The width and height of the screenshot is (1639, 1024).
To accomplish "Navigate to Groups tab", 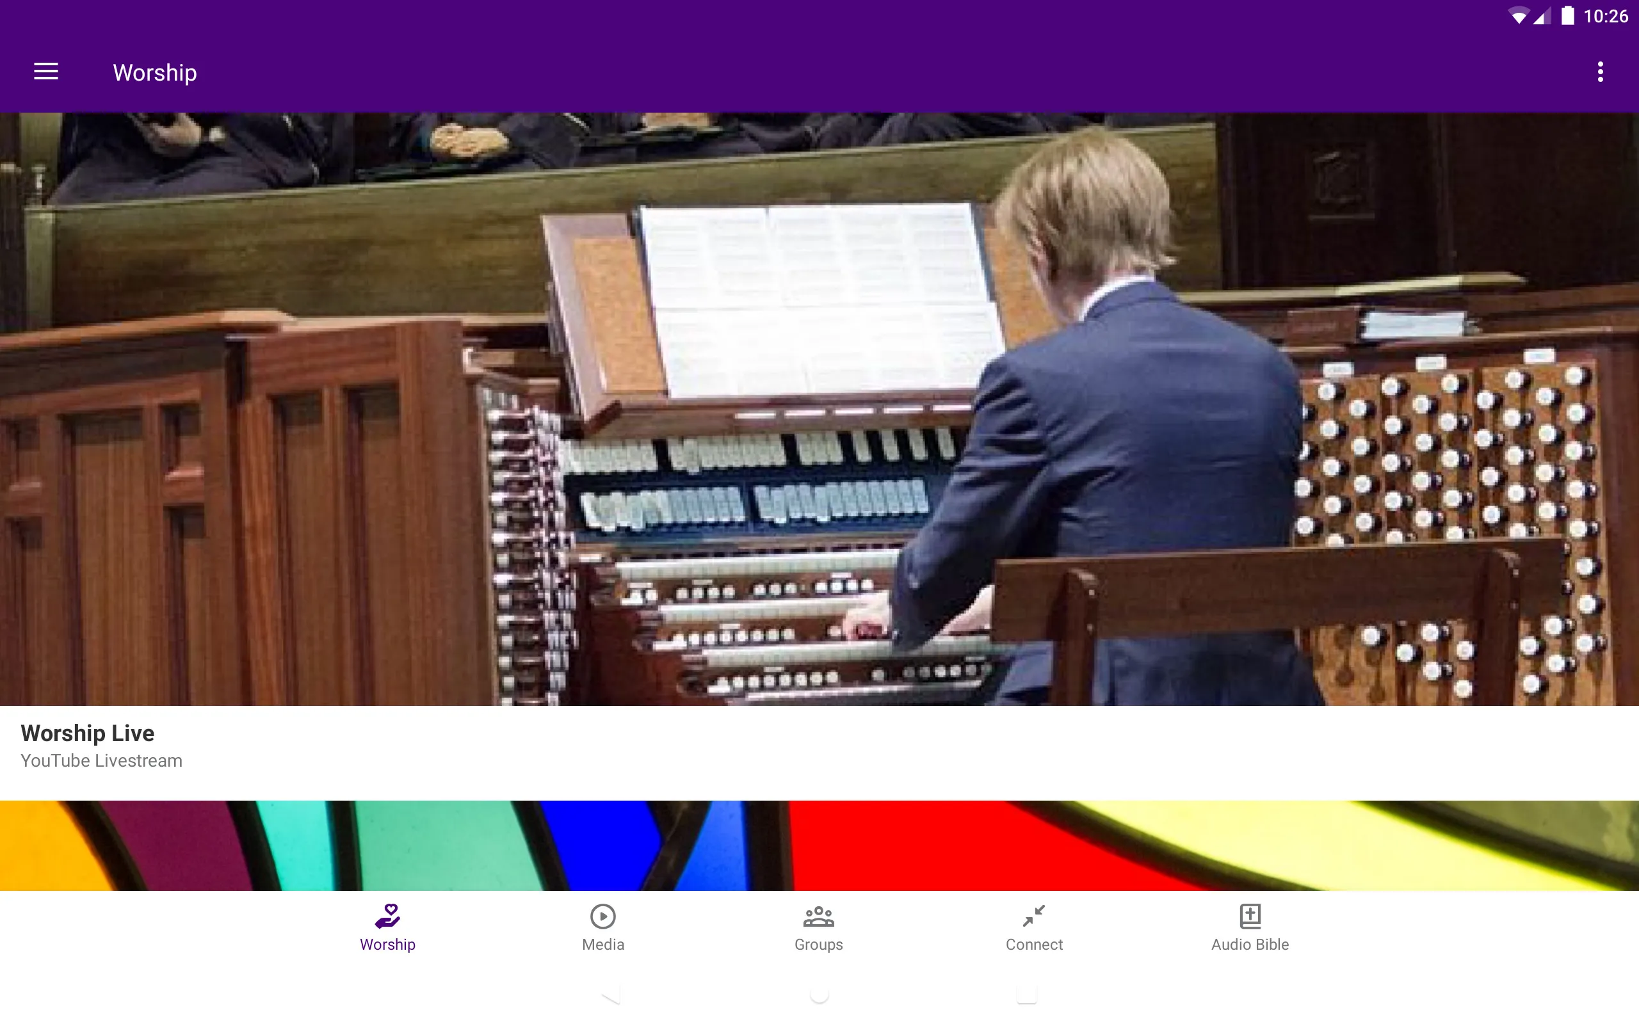I will (x=819, y=927).
